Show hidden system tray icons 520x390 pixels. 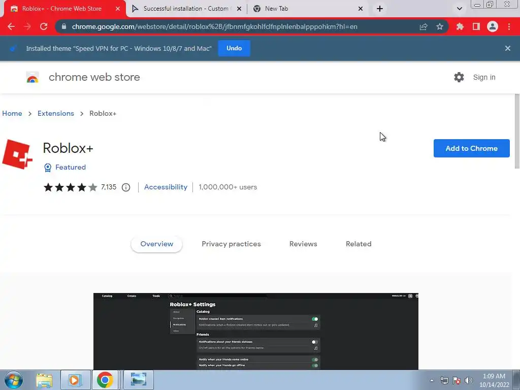(432, 380)
